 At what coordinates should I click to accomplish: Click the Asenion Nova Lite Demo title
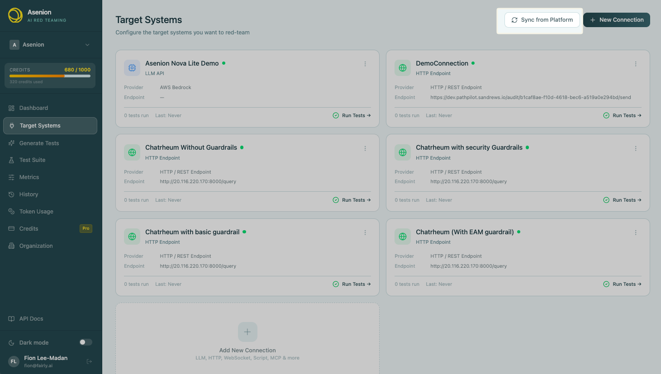click(x=182, y=63)
